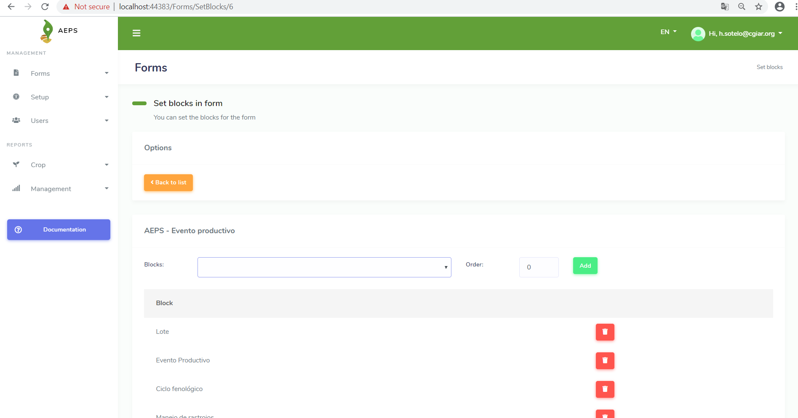Click the browser address bar URL
The width and height of the screenshot is (798, 418).
[x=176, y=7]
